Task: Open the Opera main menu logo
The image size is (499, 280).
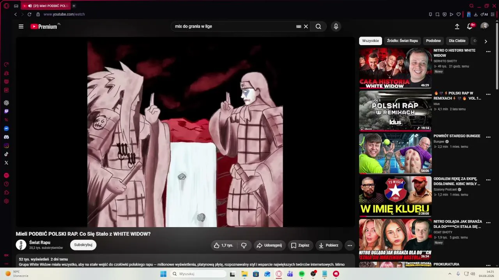Action: click(6, 6)
